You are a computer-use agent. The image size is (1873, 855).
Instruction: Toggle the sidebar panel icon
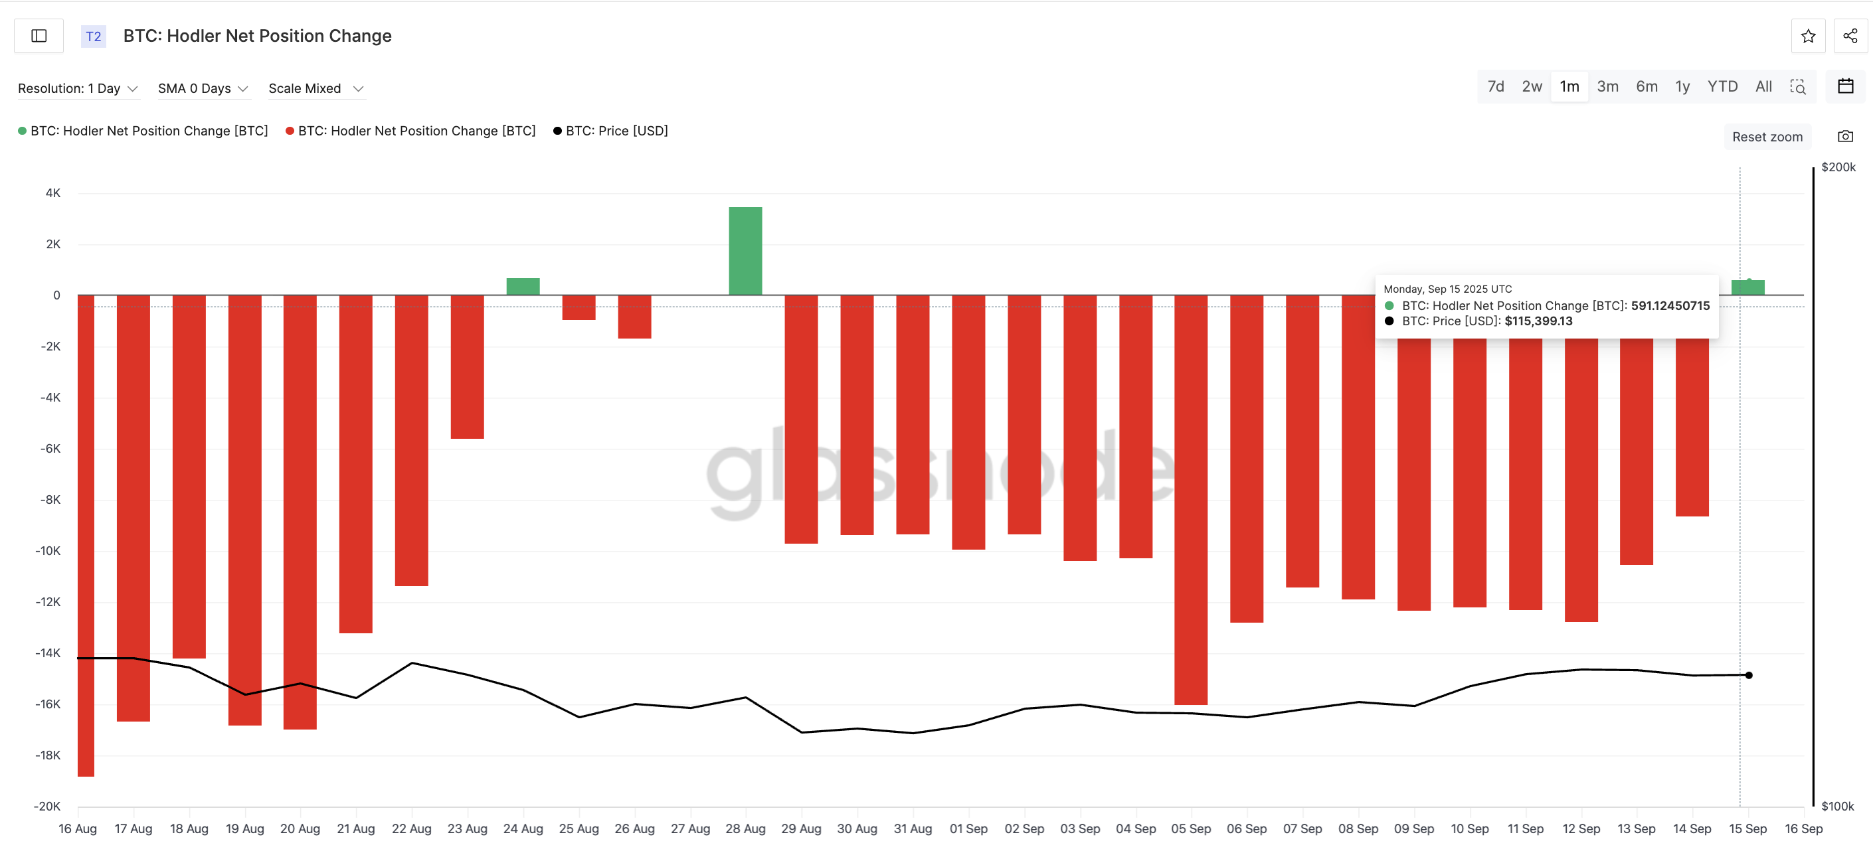click(39, 36)
